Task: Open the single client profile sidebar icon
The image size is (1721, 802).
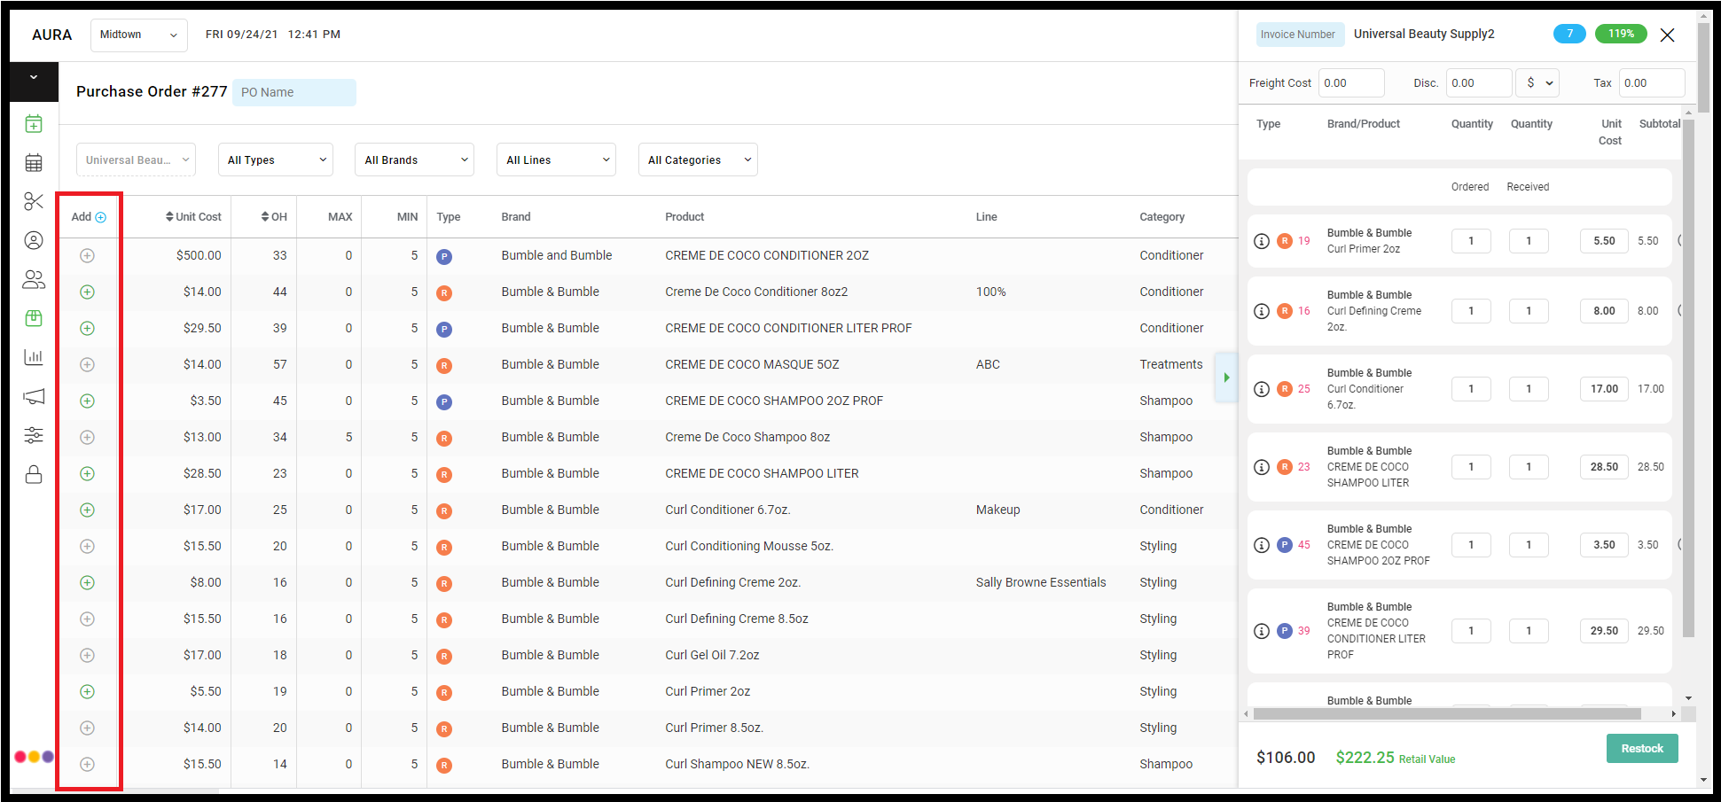Action: coord(34,240)
